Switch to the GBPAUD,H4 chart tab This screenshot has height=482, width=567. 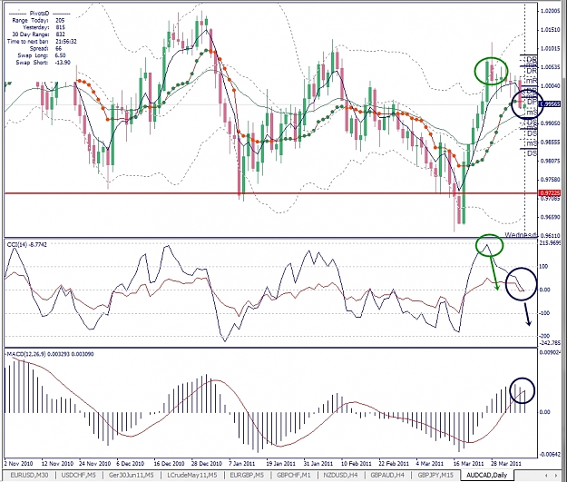tap(387, 475)
